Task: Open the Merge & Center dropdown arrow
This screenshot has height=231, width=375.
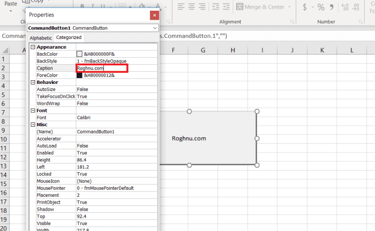Action: coord(290,7)
